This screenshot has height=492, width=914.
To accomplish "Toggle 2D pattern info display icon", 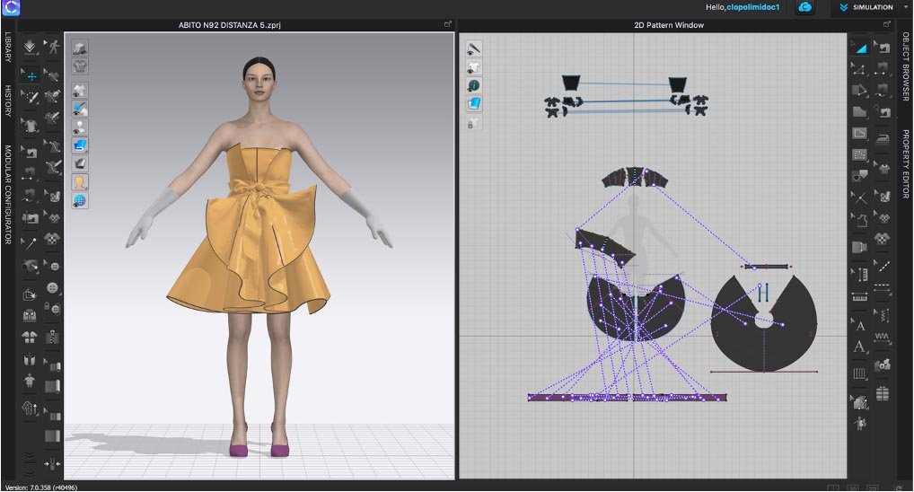I will (474, 85).
